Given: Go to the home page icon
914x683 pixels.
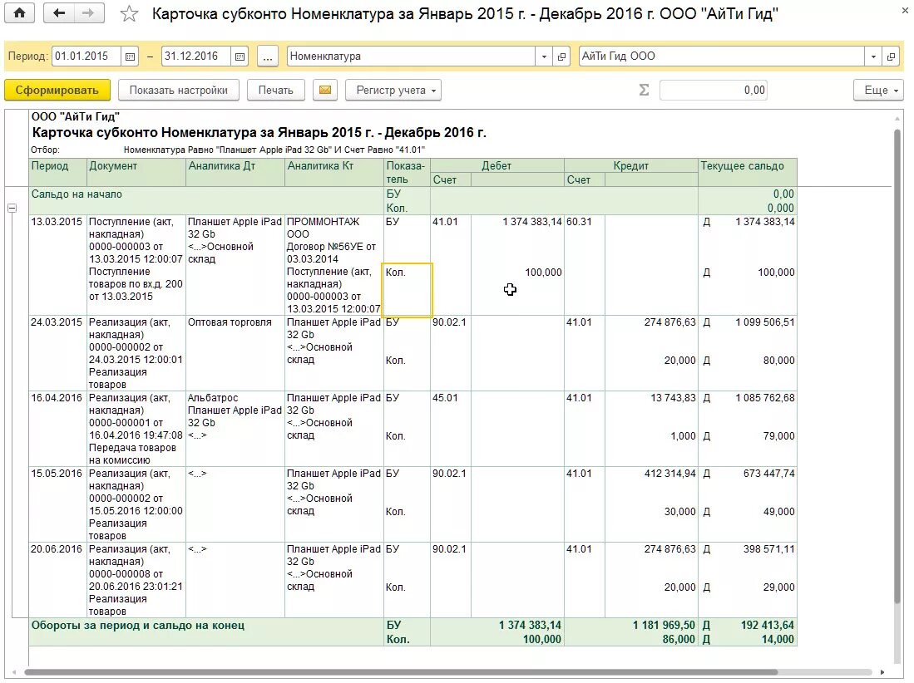Looking at the screenshot, I should tap(19, 12).
